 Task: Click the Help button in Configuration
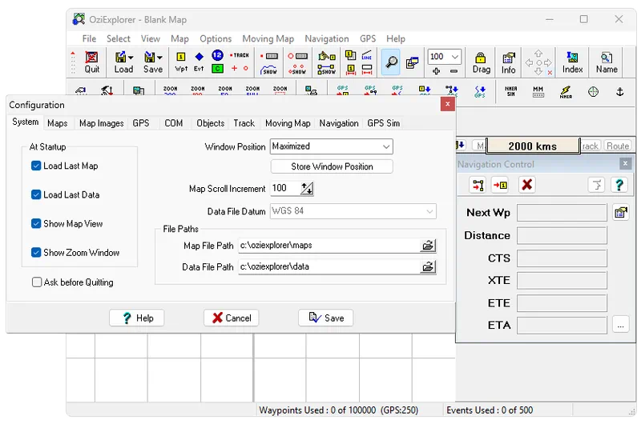[x=136, y=318]
